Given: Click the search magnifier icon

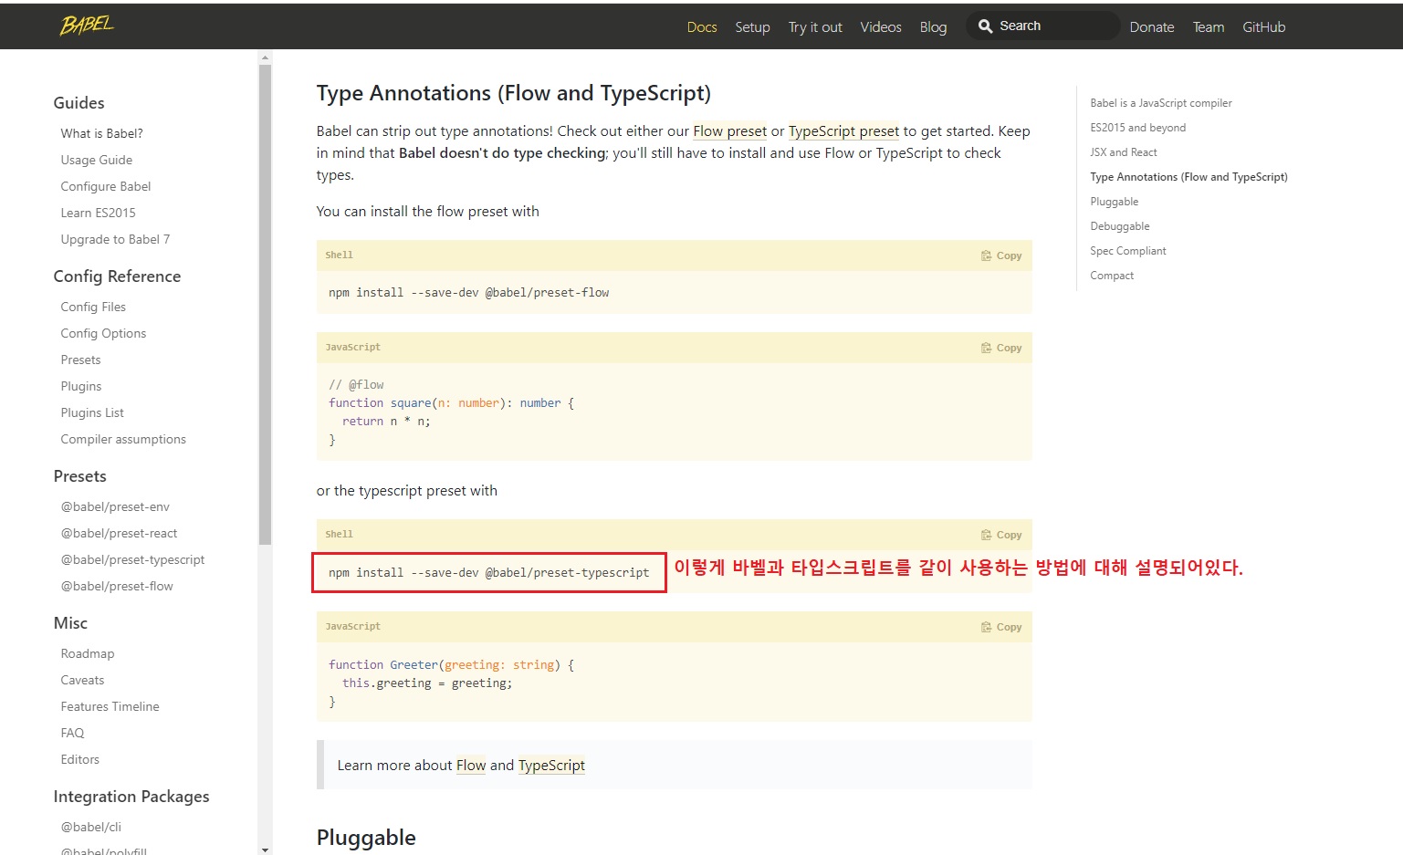Looking at the screenshot, I should [985, 26].
